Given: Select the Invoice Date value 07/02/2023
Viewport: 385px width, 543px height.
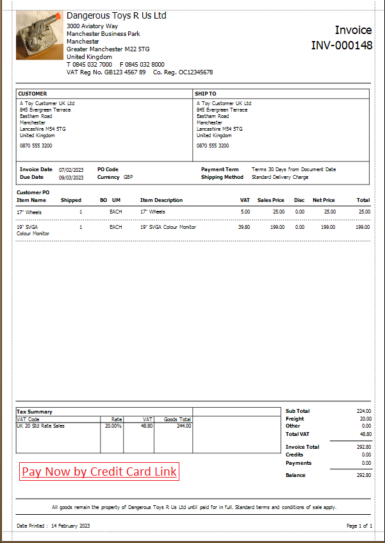Looking at the screenshot, I should [70, 170].
